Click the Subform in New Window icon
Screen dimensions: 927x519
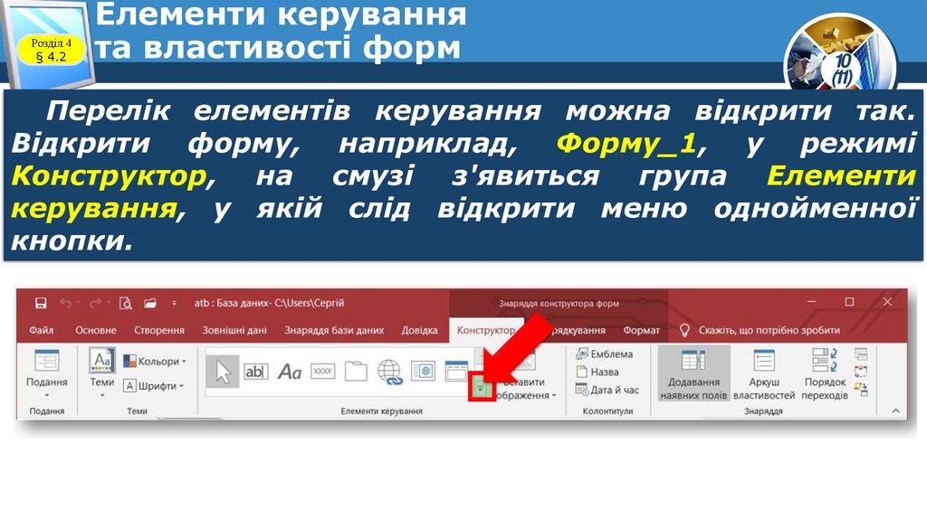pyautogui.click(x=862, y=354)
